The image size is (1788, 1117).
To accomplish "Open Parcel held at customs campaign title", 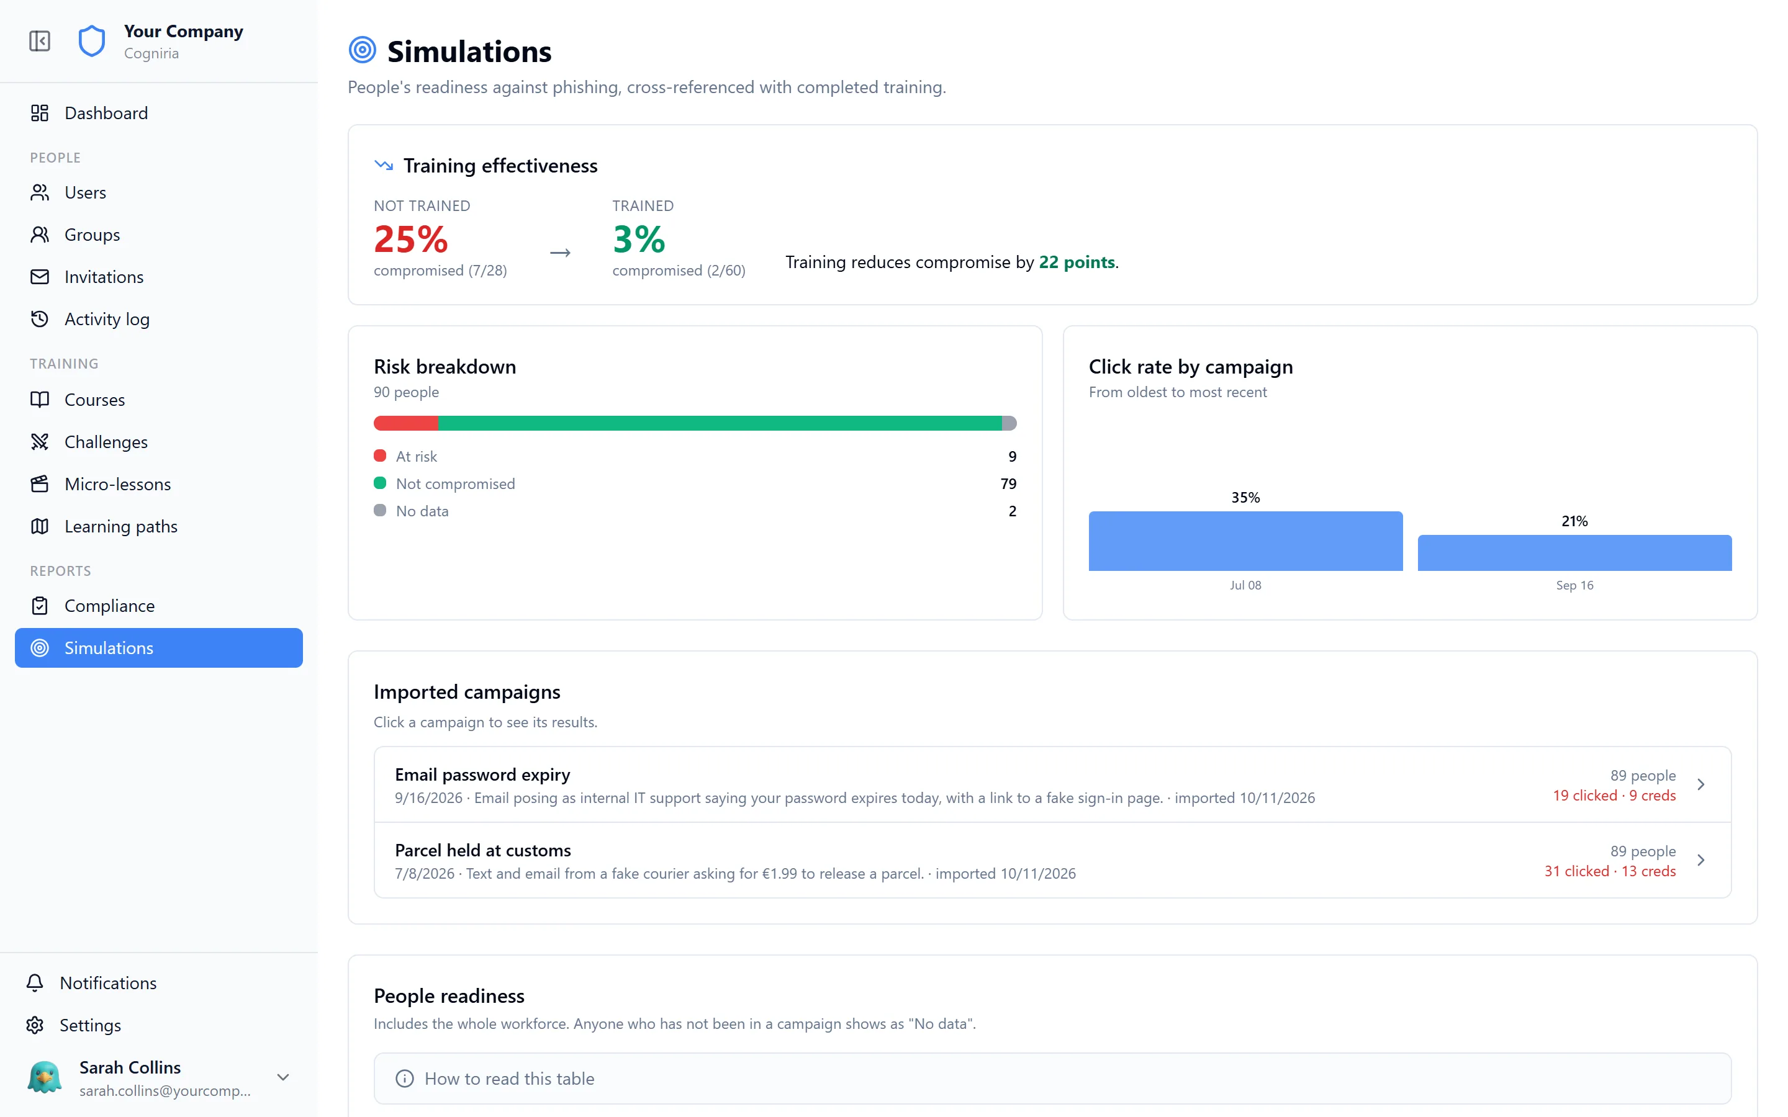I will coord(483,850).
